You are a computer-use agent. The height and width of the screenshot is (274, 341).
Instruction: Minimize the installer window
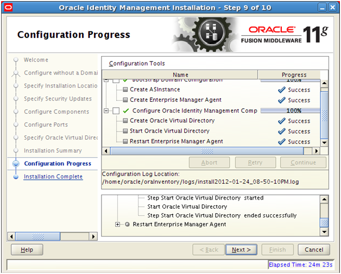click(322, 8)
